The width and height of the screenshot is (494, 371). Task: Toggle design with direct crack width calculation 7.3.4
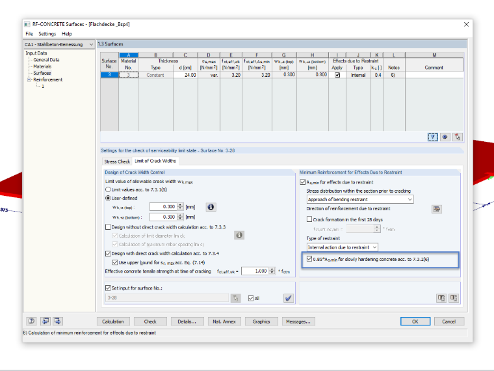click(108, 253)
